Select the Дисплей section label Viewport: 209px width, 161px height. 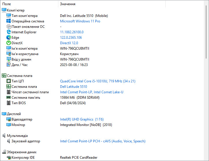(x=14, y=114)
